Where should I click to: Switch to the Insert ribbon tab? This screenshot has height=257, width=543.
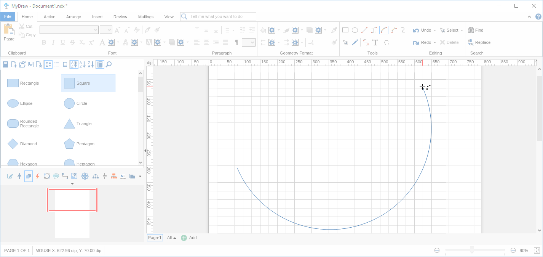(x=97, y=17)
